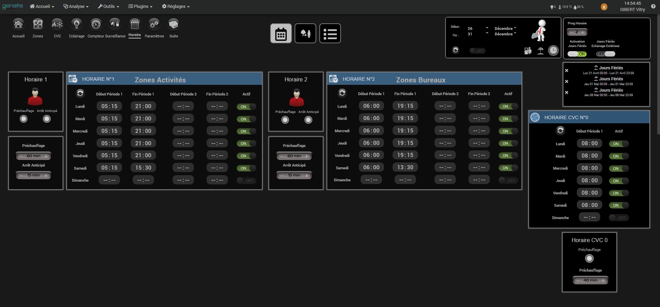This screenshot has width=660, height=307.
Task: Click the calendar view button
Action: pyautogui.click(x=281, y=34)
